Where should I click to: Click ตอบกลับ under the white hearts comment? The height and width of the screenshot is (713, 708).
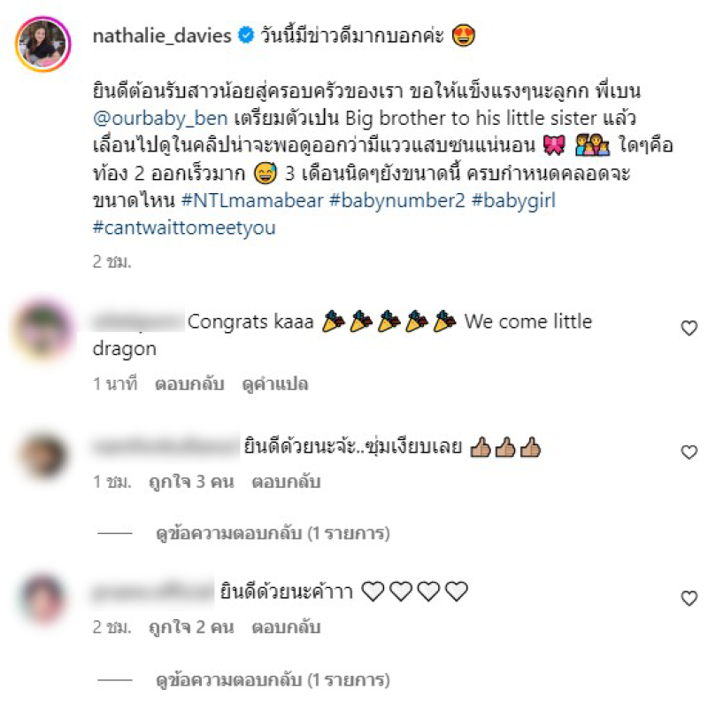tap(286, 627)
